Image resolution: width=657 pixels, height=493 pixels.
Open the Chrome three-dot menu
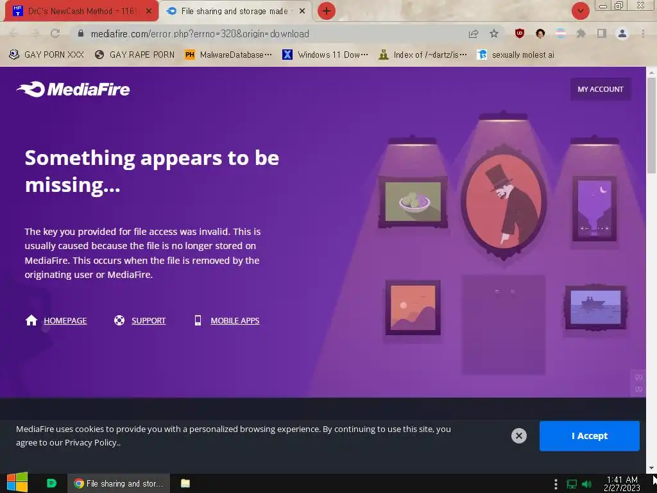point(643,33)
